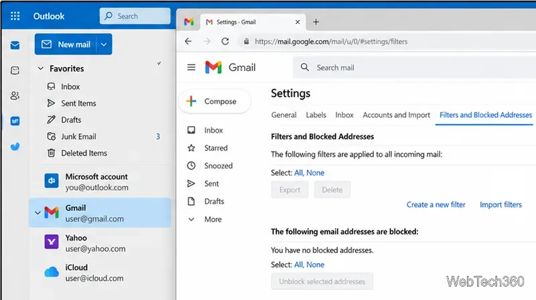Image resolution: width=536 pixels, height=300 pixels.
Task: Open the New mail split-button dropdown arrow
Action: 104,44
